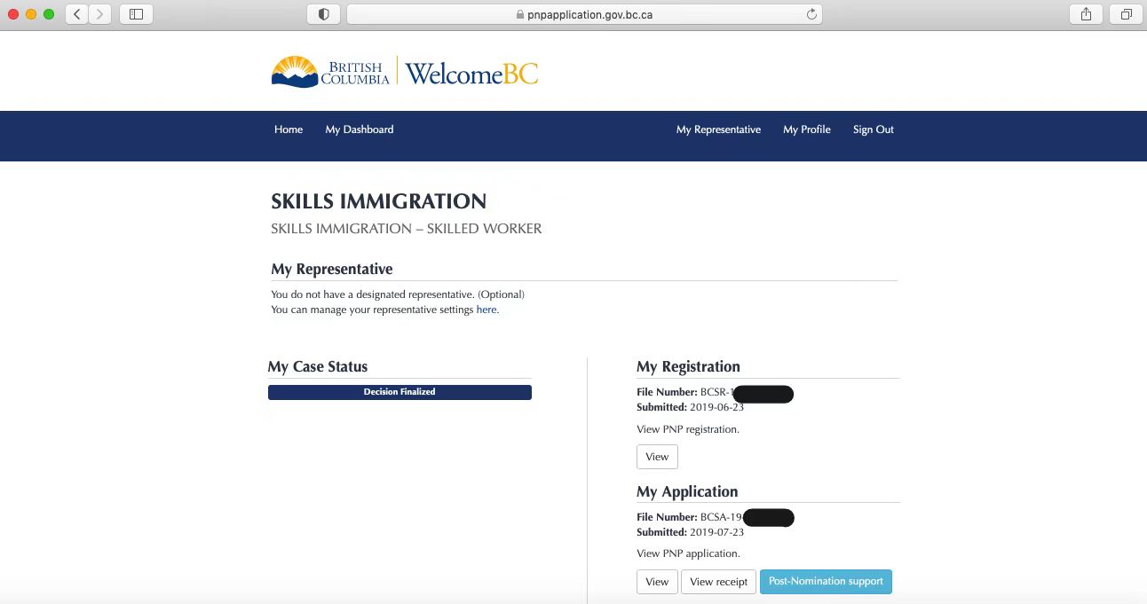Select My Profile in navigation bar

[x=806, y=129]
